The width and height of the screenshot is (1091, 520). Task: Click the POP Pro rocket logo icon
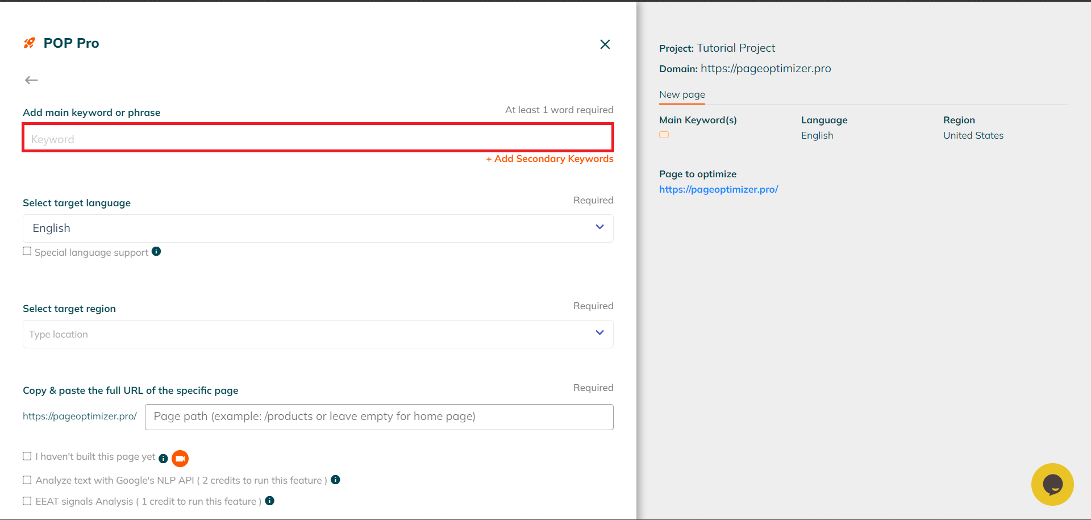[29, 43]
